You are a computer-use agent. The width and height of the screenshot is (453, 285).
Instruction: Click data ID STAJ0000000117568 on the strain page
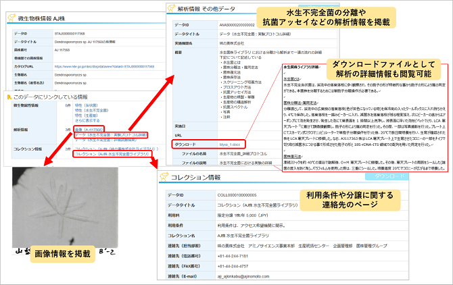pos(70,34)
